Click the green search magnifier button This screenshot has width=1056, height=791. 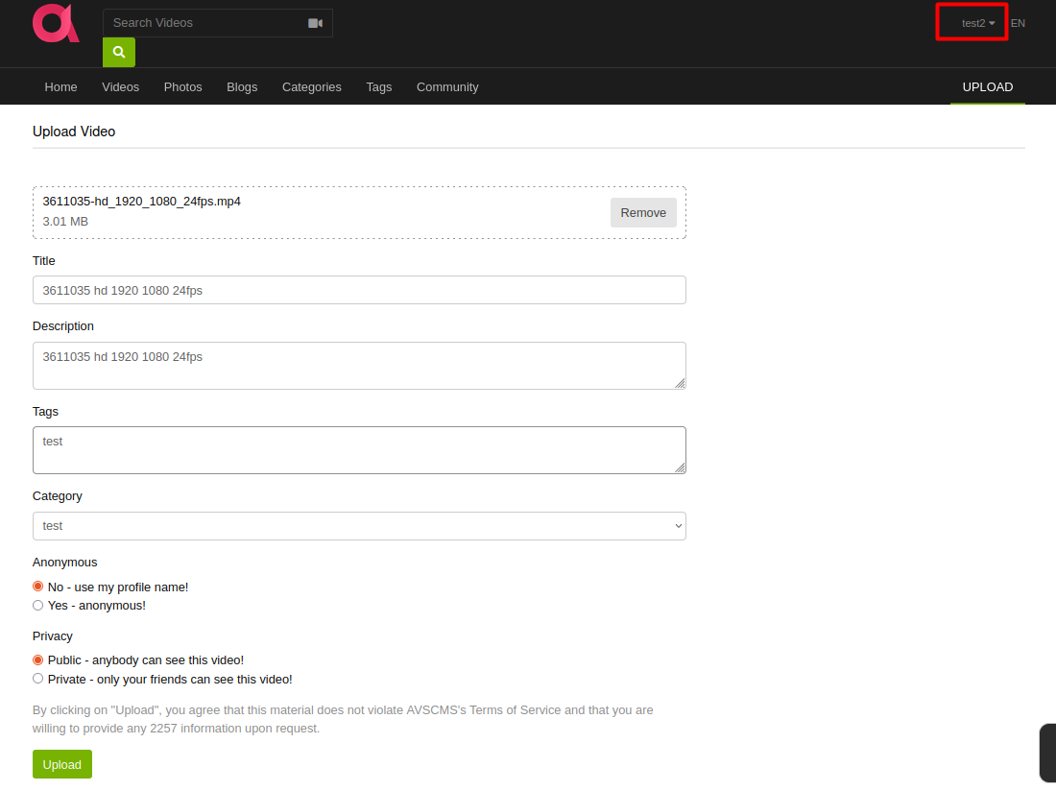118,52
